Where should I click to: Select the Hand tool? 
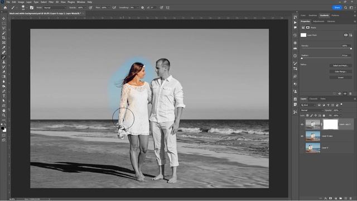pyautogui.click(x=4, y=111)
